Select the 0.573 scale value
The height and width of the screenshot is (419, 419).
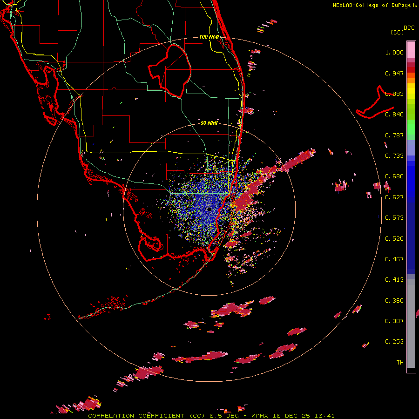(394, 218)
